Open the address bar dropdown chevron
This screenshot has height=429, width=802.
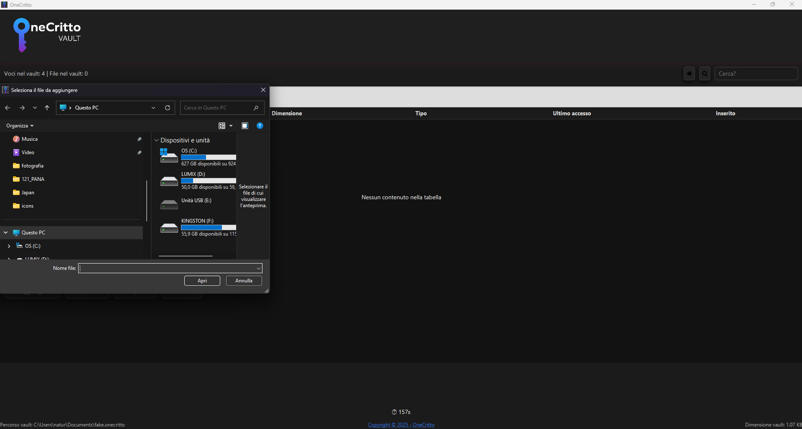pos(153,107)
